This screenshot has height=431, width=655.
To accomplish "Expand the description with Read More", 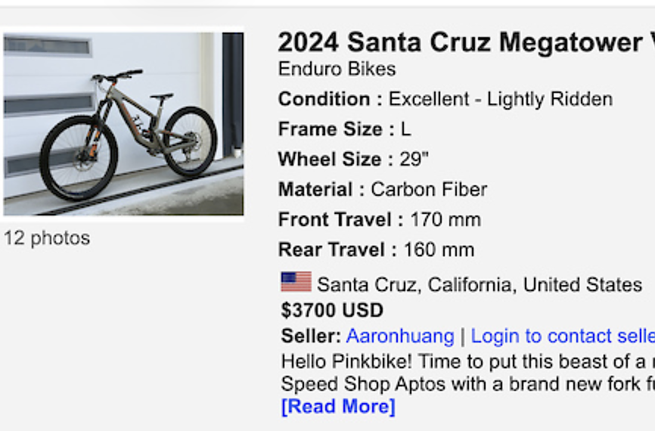I will tap(338, 406).
